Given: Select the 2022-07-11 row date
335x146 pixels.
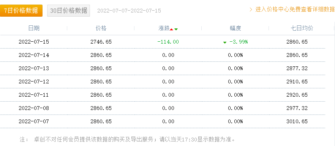Looking at the screenshot, I should [x=34, y=95].
